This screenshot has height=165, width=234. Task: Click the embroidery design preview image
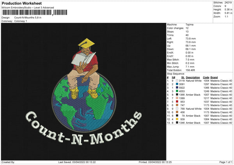point(83,91)
